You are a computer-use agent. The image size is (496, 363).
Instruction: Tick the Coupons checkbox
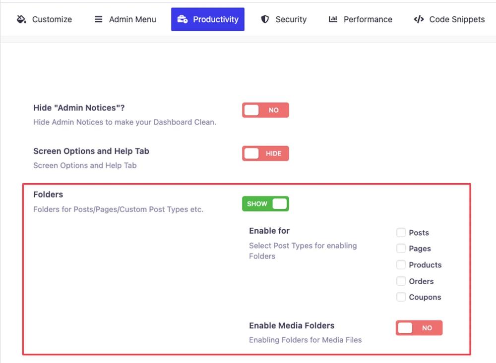401,297
